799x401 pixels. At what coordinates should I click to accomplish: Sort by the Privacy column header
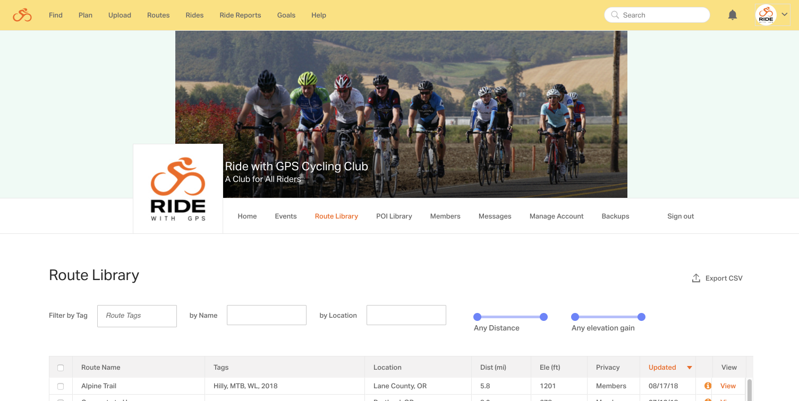click(x=608, y=367)
